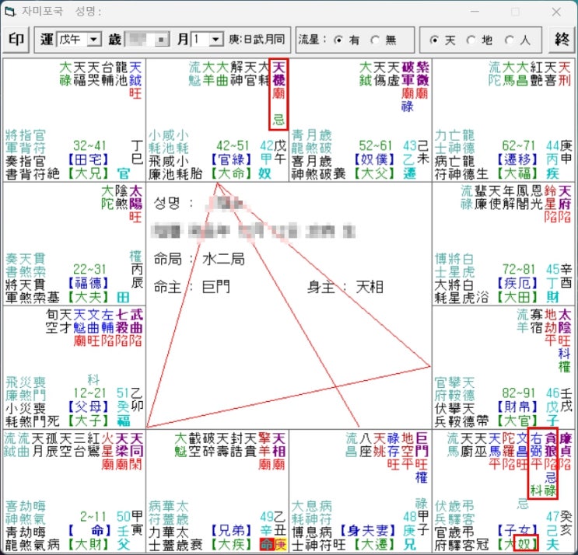Click the 天梁 star in 命 palace

coord(121,445)
